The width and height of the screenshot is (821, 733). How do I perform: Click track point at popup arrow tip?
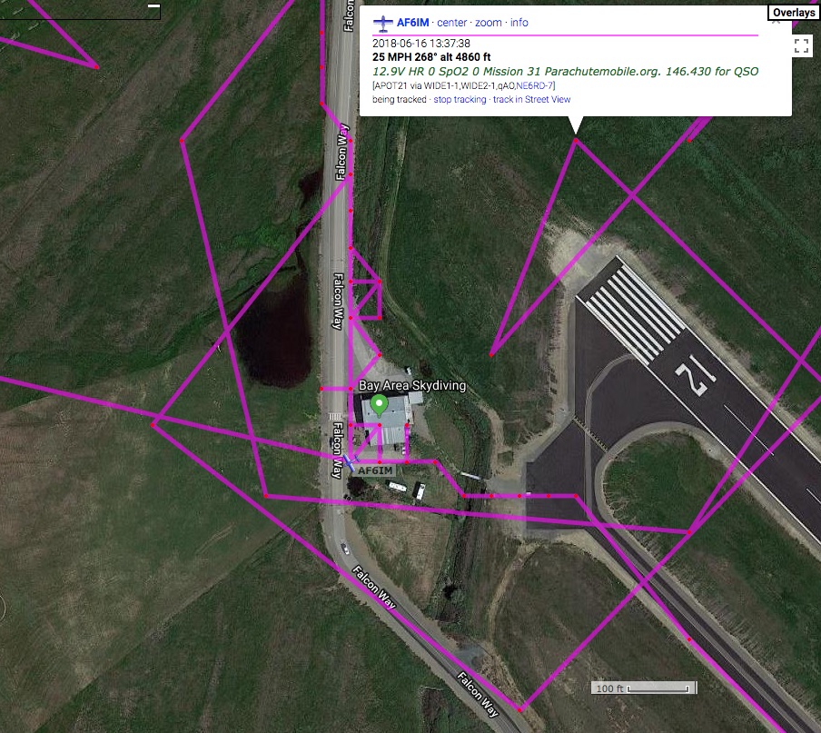pos(575,139)
